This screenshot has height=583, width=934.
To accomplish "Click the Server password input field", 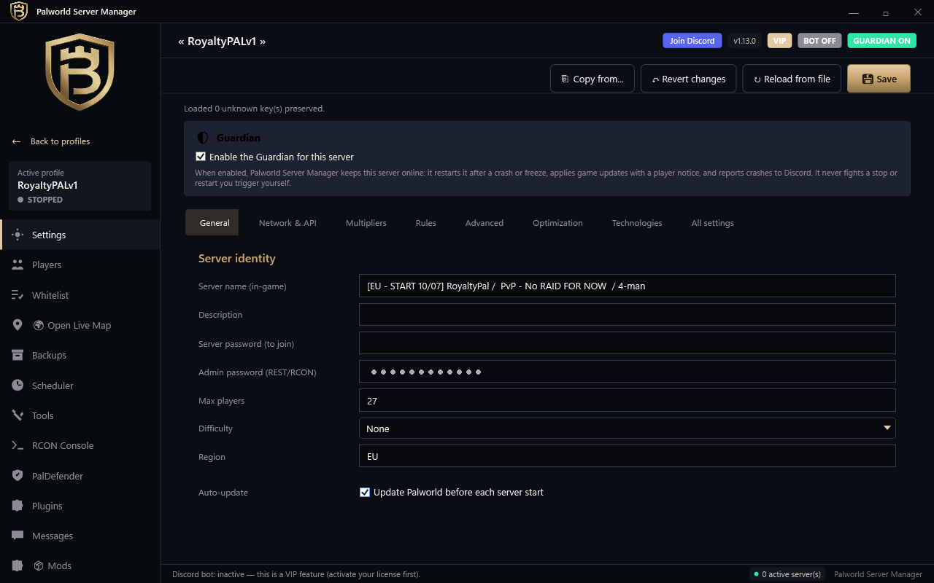I will click(x=627, y=343).
